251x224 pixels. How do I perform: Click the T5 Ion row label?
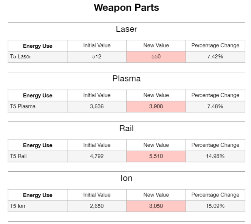17,206
